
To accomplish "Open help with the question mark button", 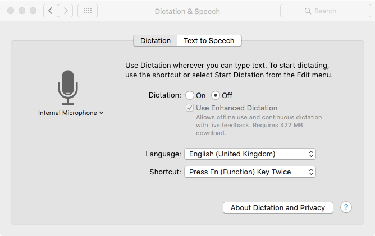I will 346,207.
